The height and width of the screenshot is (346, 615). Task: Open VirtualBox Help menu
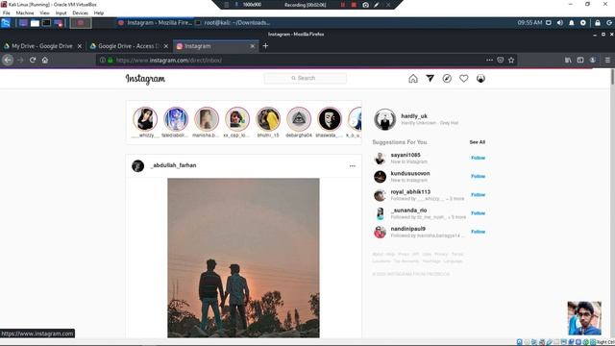coord(98,12)
